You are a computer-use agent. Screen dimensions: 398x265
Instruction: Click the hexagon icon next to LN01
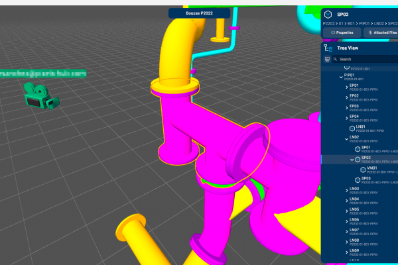(352, 127)
